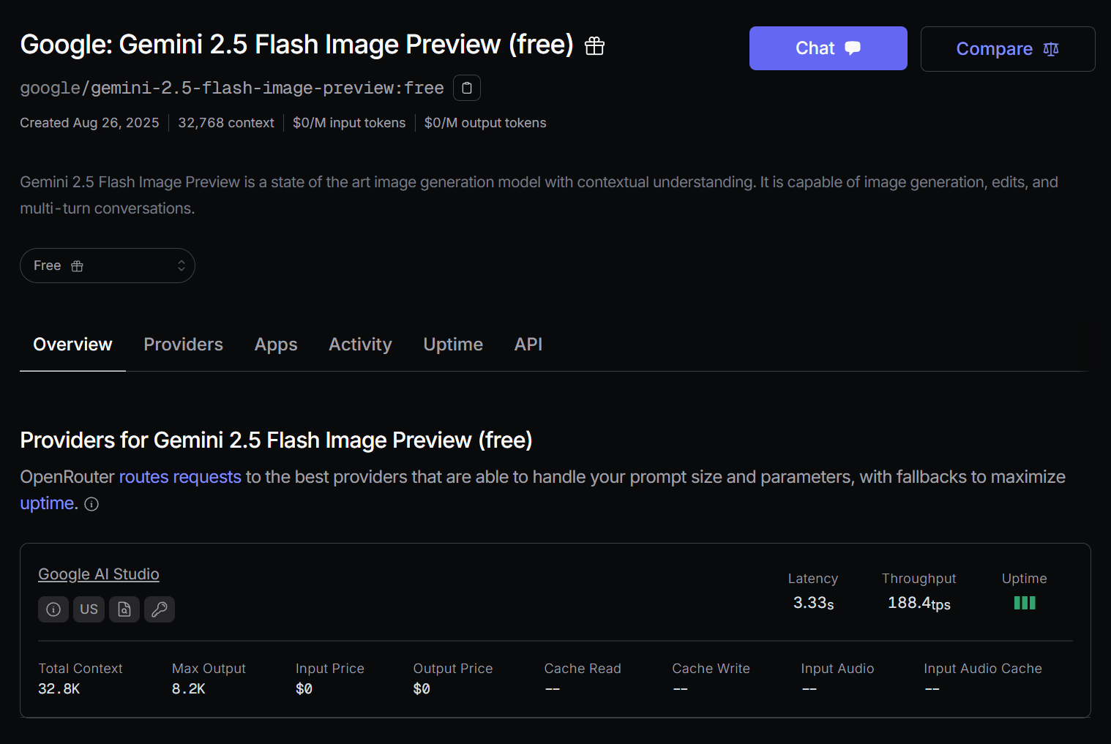This screenshot has height=744, width=1111.
Task: Switch to the Uptime tab
Action: click(x=453, y=345)
